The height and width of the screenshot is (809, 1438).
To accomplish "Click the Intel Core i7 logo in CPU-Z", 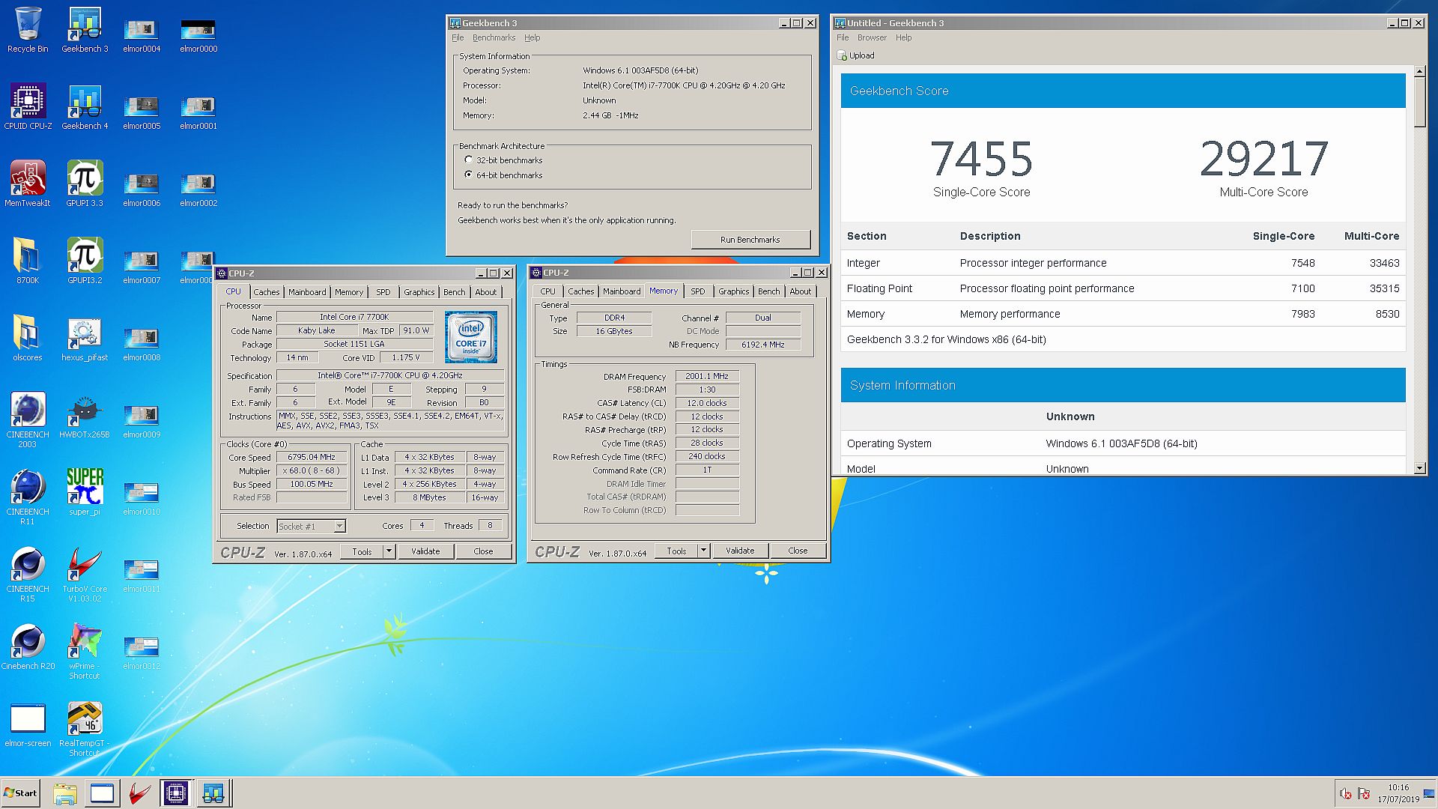I will (471, 337).
